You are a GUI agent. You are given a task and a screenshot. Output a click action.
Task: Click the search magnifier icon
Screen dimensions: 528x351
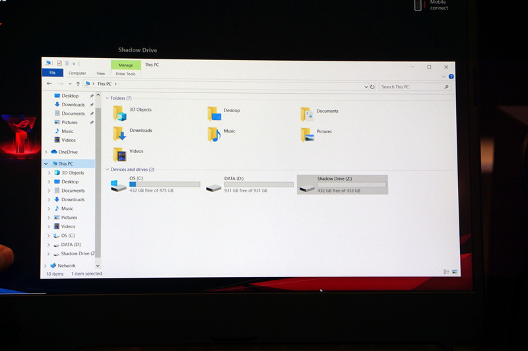[x=447, y=87]
